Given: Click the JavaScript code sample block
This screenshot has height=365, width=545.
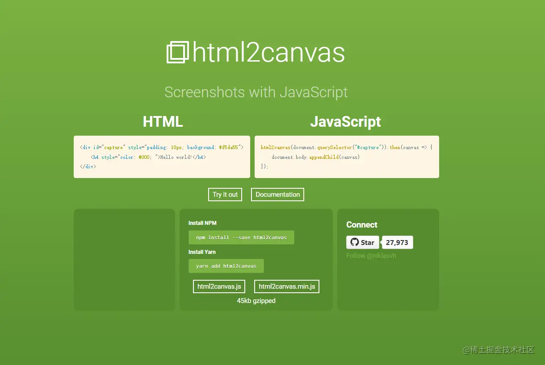Looking at the screenshot, I should coord(347,157).
